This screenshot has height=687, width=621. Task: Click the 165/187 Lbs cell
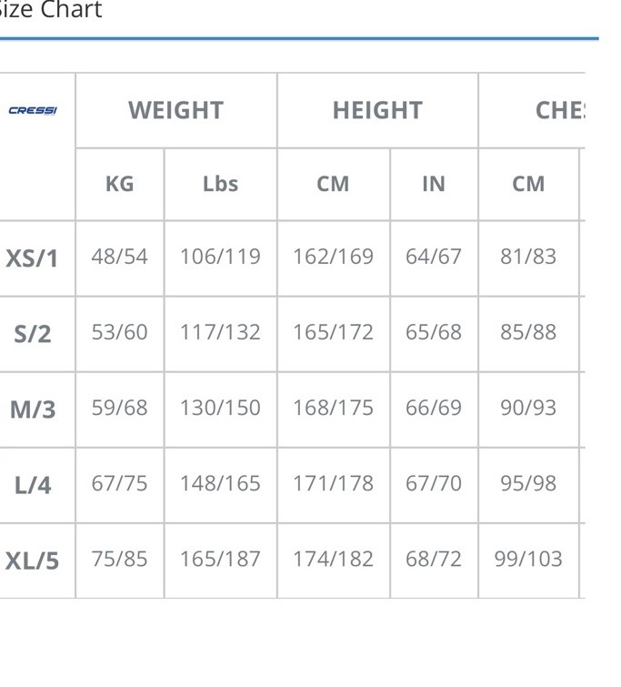click(220, 559)
